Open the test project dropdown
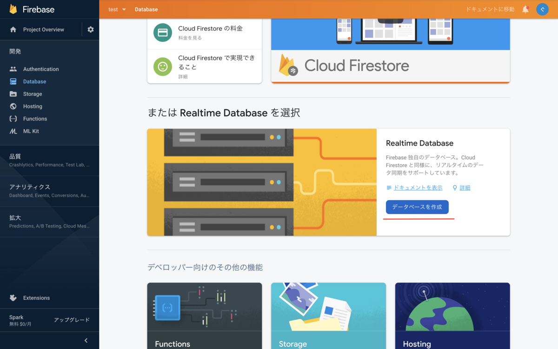Viewport: 558px width, 349px height. [x=117, y=9]
